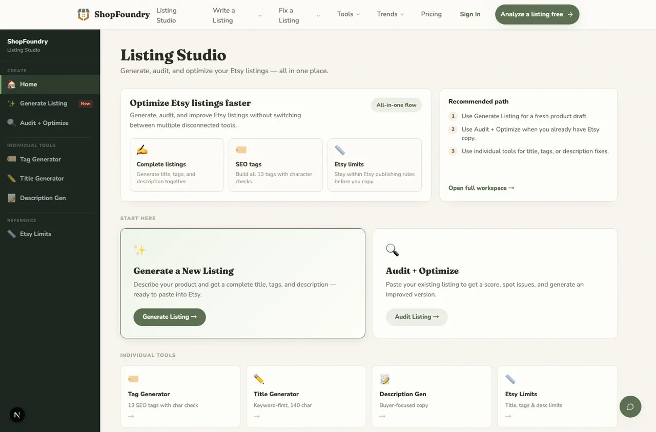Screen dimensions: 656x432
Task: Click the tag icon above SEO tags
Action: click(241, 150)
